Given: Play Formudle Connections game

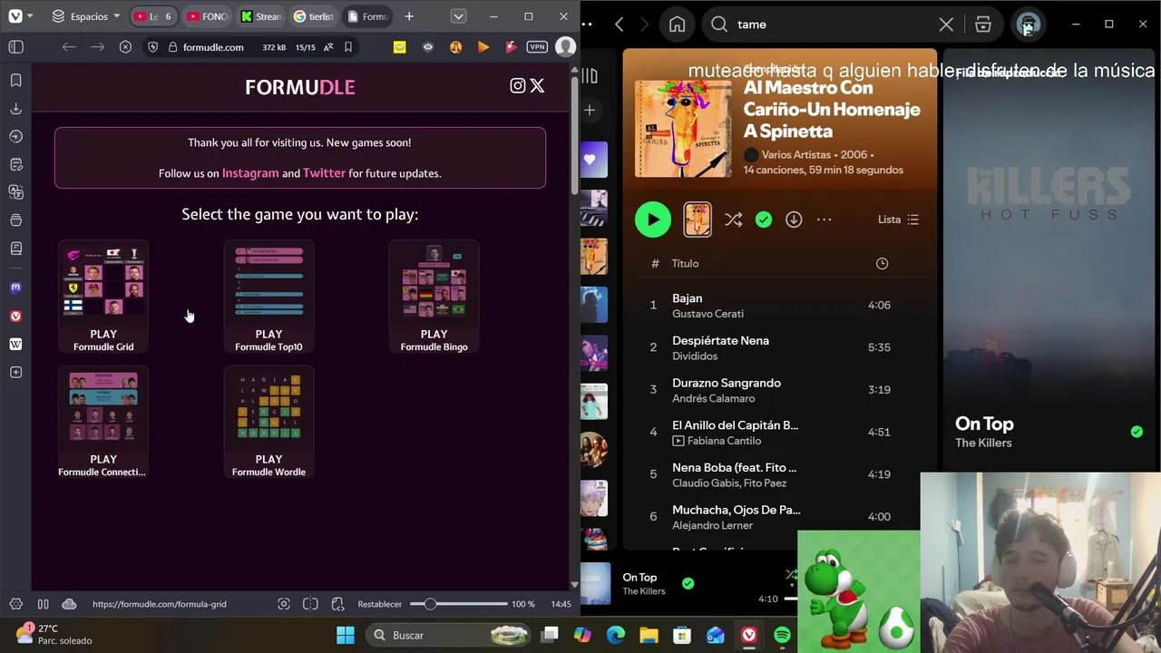Looking at the screenshot, I should tap(102, 422).
